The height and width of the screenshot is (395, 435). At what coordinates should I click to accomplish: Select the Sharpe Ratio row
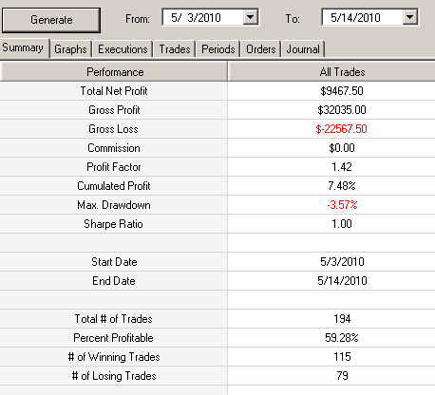coord(217,224)
